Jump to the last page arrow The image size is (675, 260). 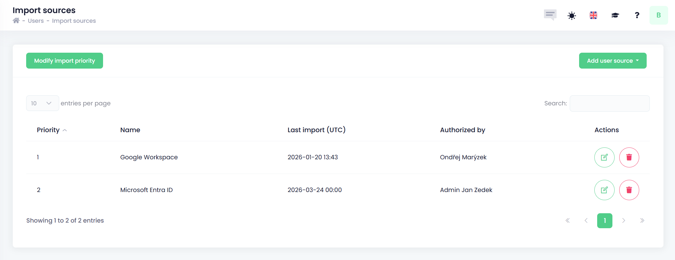[642, 221]
